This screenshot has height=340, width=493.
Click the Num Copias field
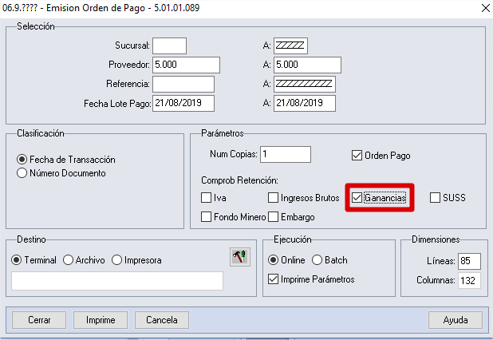[x=286, y=154]
